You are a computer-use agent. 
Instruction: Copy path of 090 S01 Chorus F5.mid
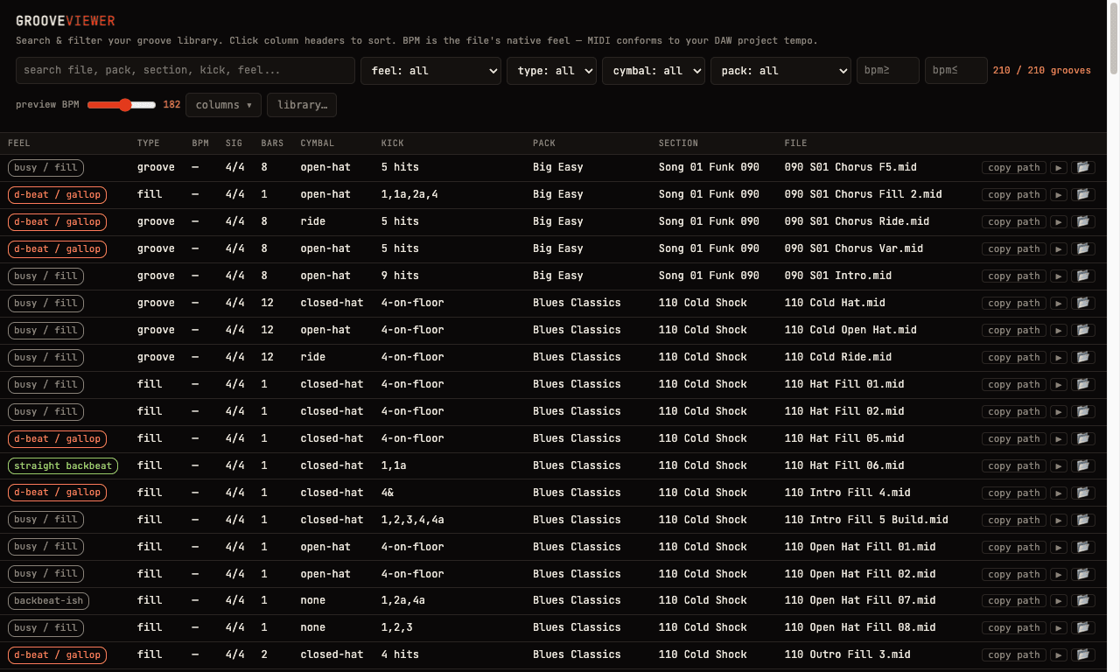click(x=1014, y=168)
